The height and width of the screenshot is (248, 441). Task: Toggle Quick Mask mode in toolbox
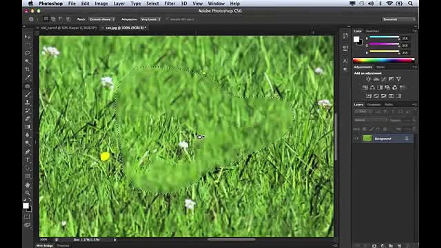(x=28, y=217)
